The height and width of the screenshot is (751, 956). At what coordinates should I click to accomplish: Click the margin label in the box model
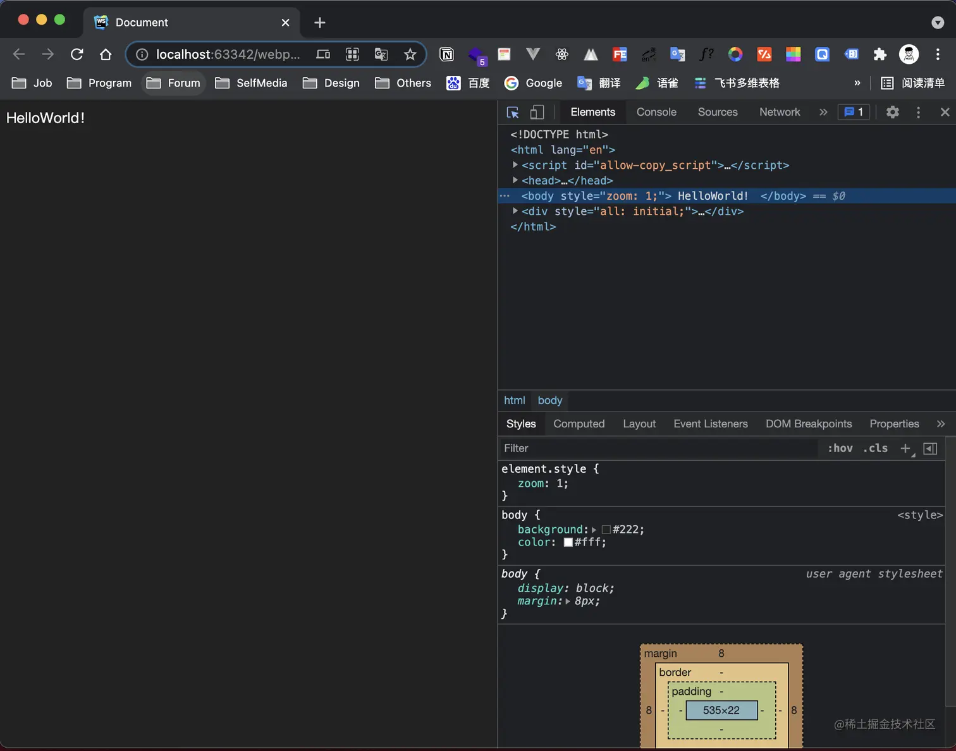pos(661,653)
